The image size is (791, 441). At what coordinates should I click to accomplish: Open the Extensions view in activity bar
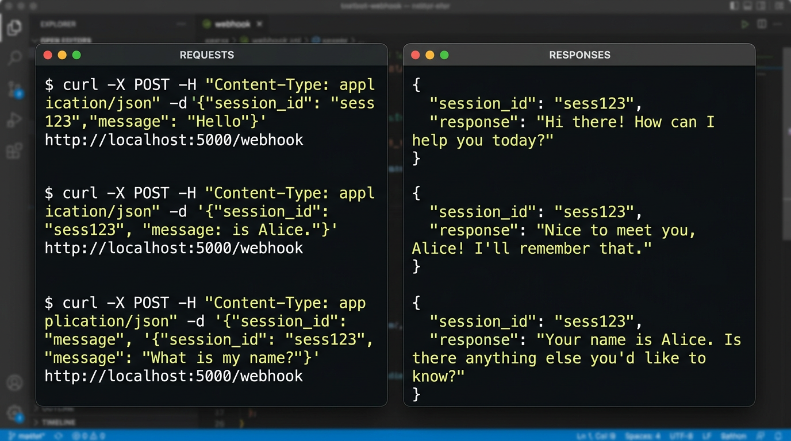14,151
